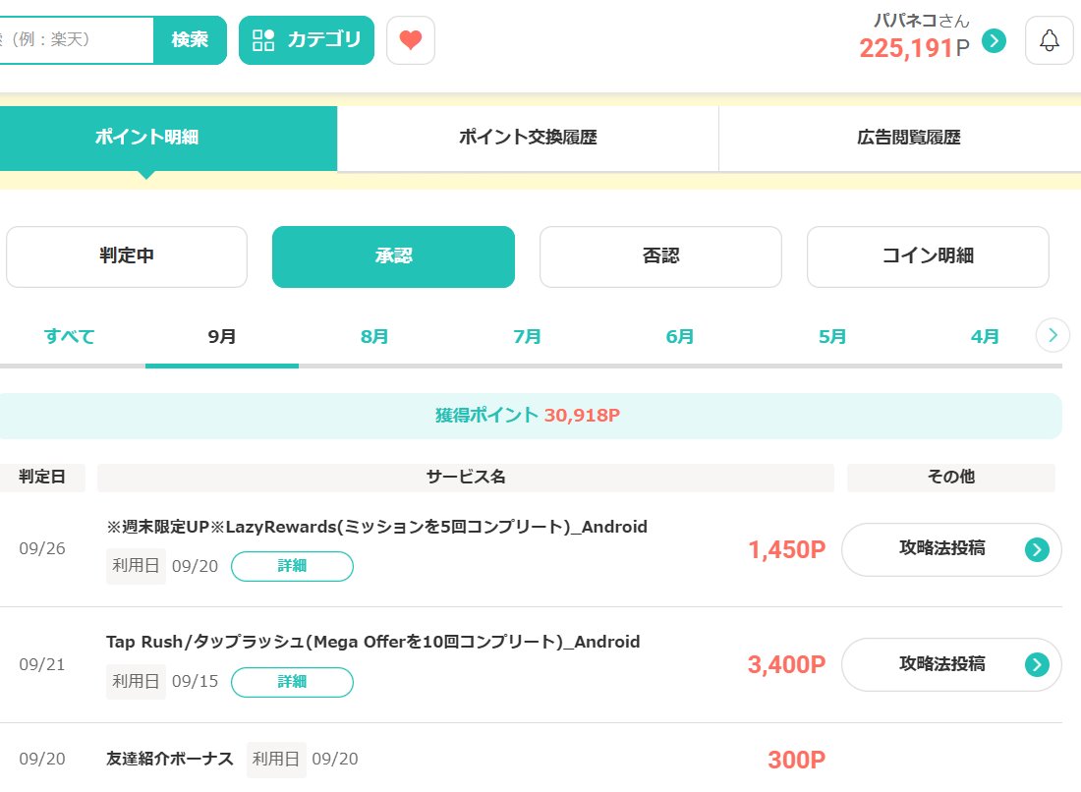Open the カテゴリ category button

tap(307, 40)
